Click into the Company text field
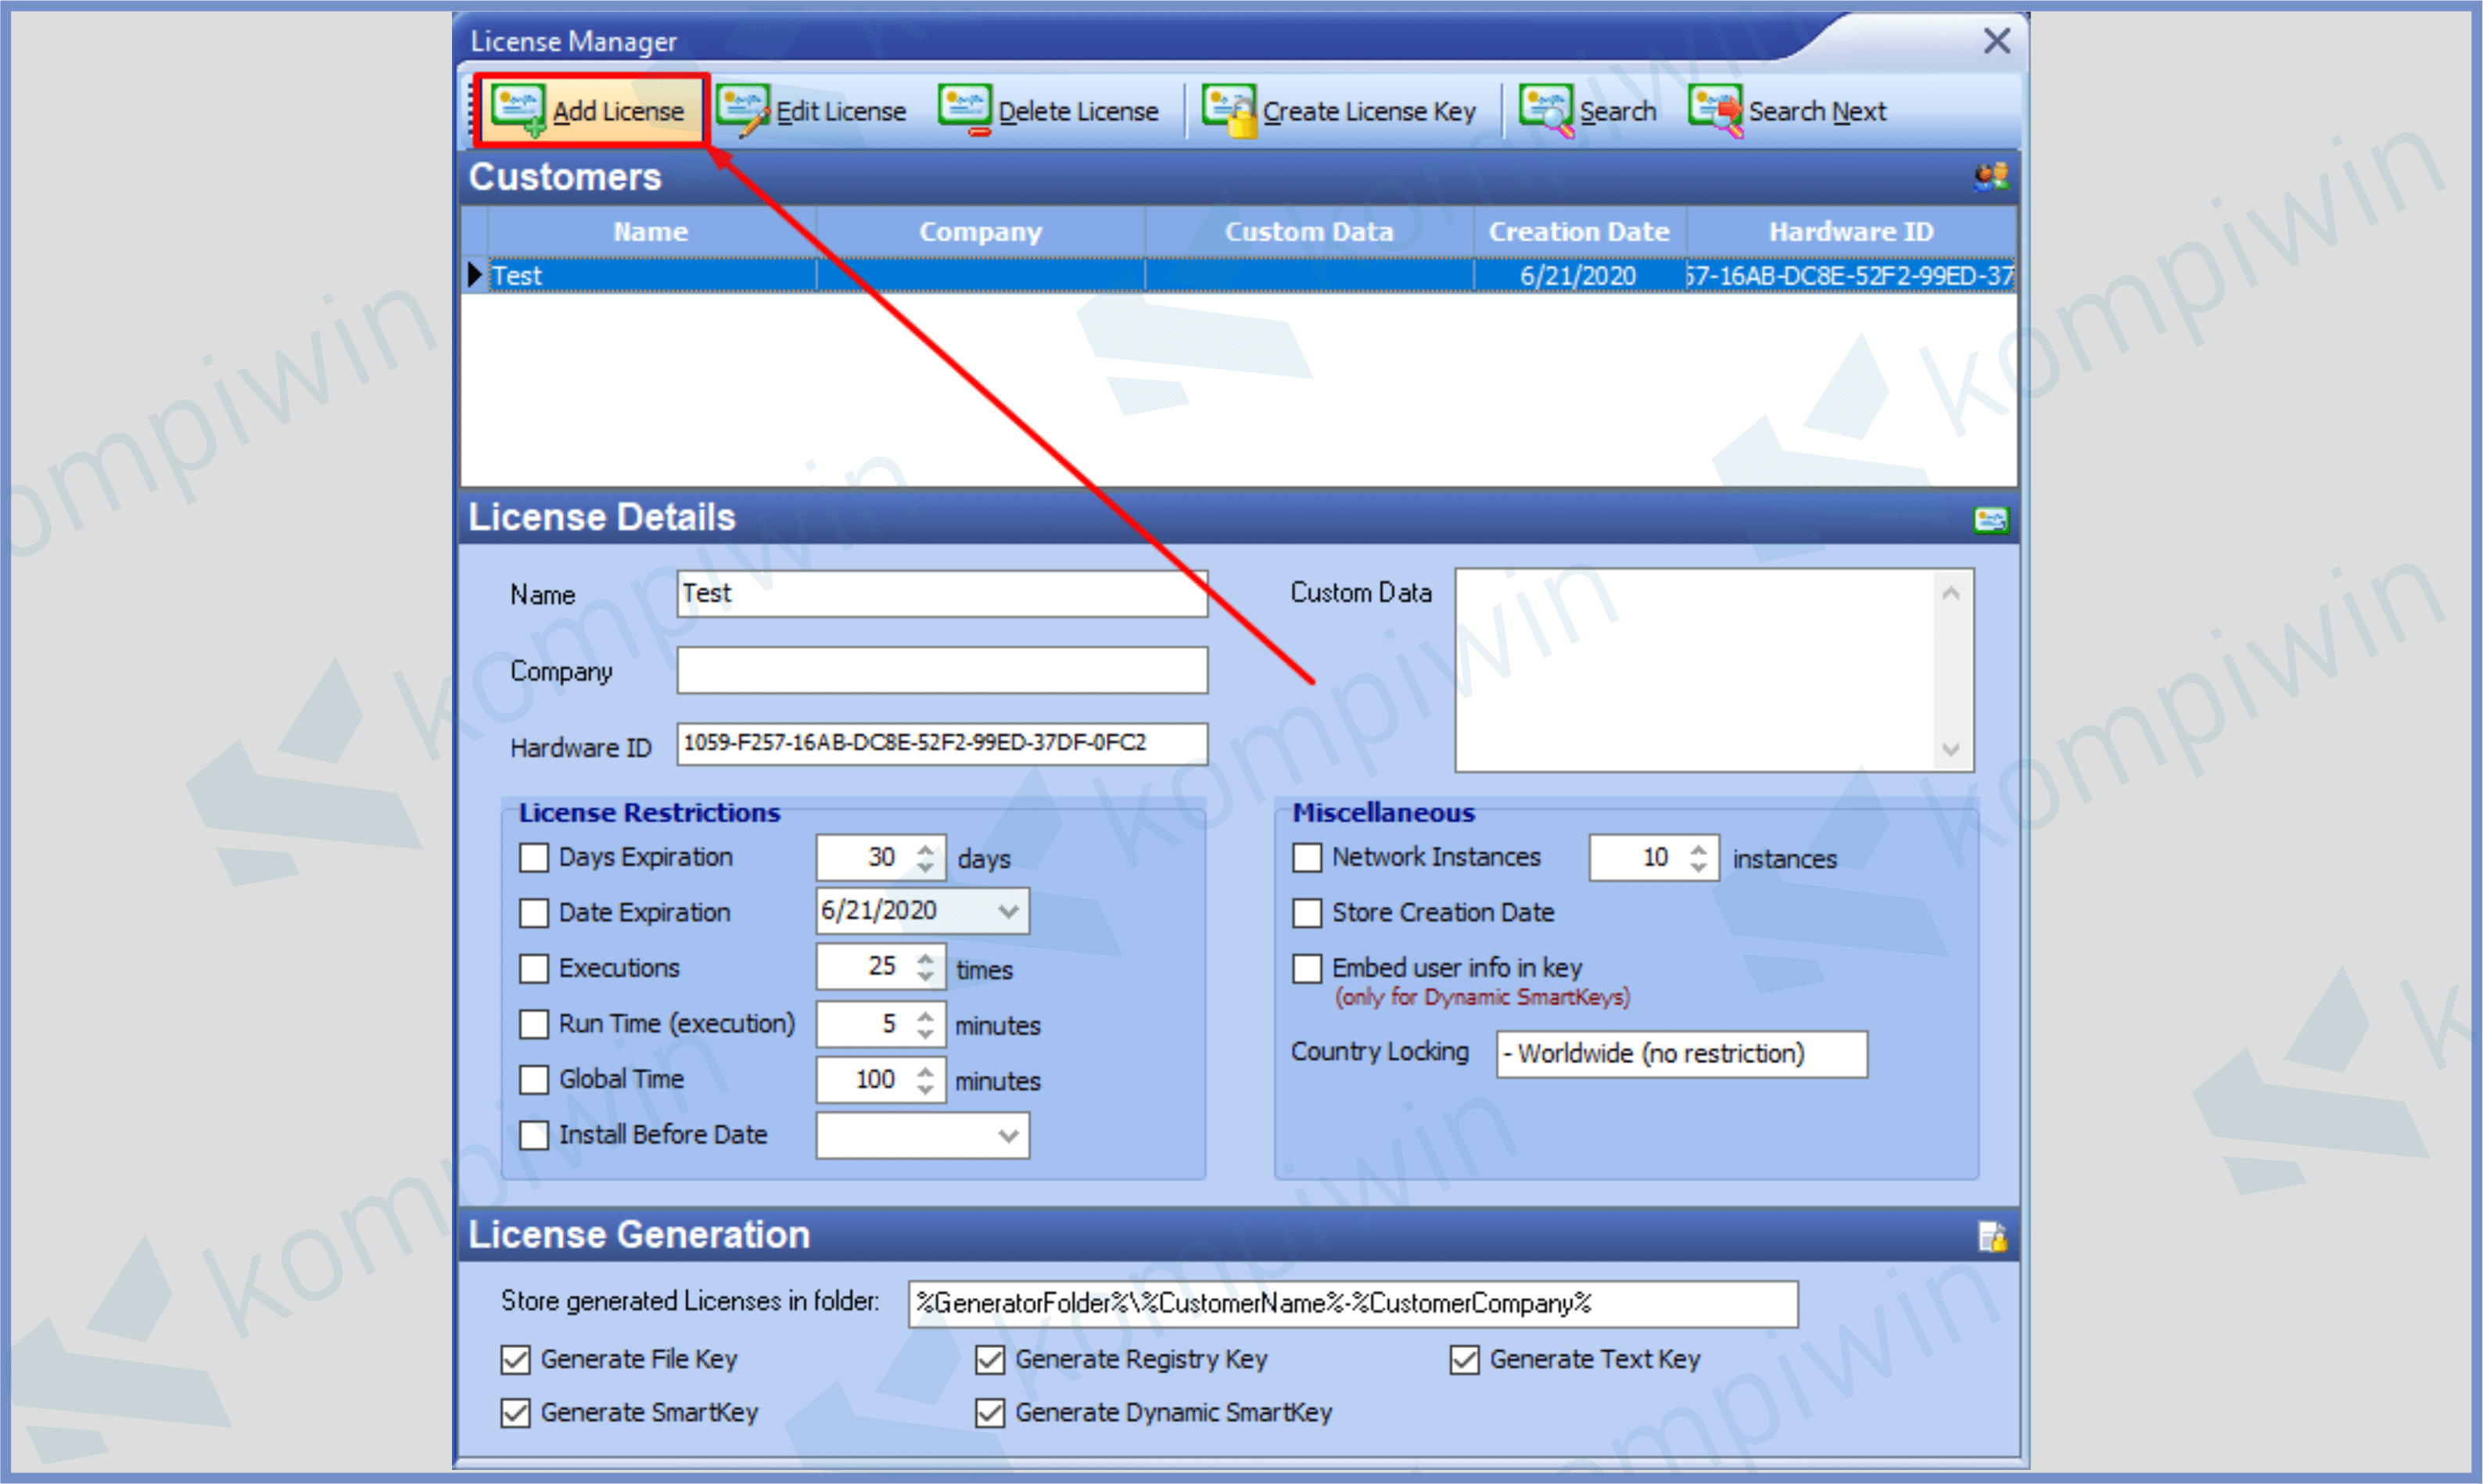 pos(941,670)
